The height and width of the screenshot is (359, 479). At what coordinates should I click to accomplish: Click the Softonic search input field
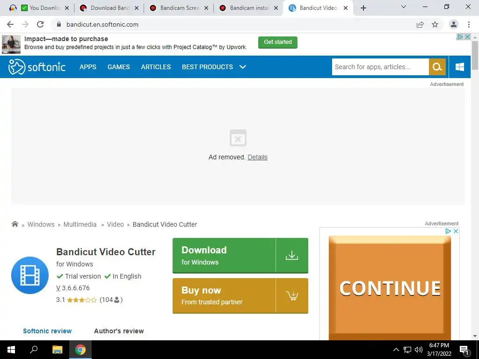click(x=380, y=67)
